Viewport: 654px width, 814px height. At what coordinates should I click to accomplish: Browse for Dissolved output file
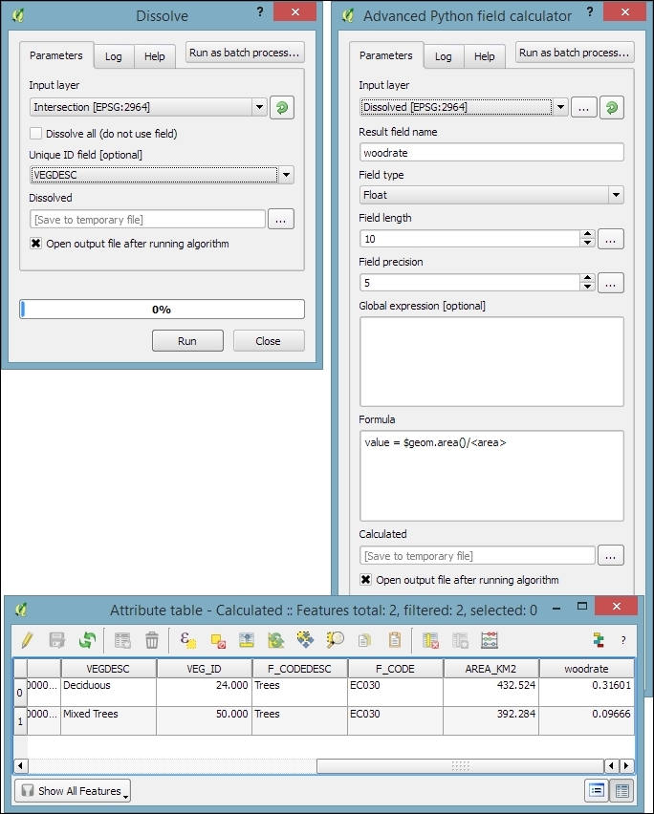[x=281, y=219]
